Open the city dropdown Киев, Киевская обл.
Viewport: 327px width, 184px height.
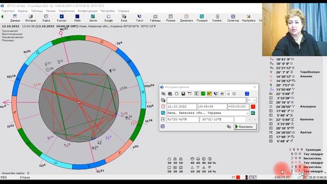(x=247, y=113)
